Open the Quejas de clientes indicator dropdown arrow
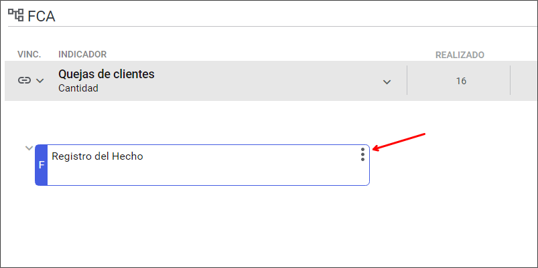538x268 pixels. tap(387, 82)
